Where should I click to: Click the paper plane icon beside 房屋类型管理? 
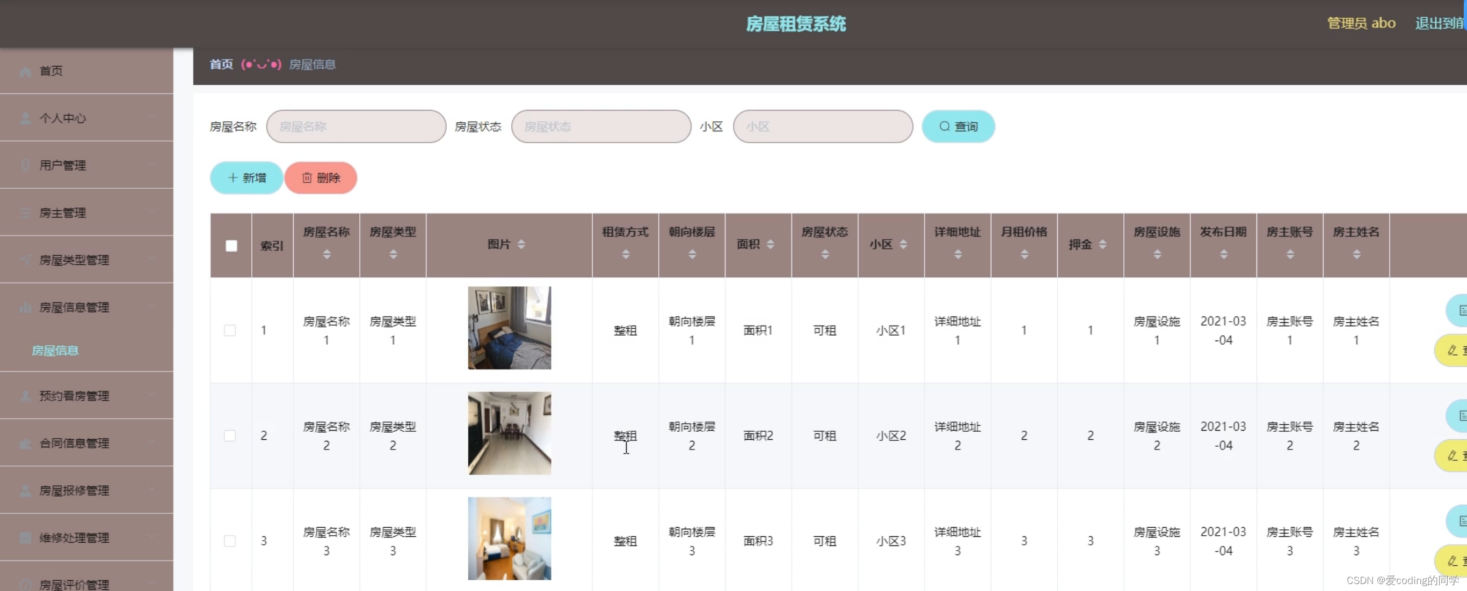tap(25, 260)
